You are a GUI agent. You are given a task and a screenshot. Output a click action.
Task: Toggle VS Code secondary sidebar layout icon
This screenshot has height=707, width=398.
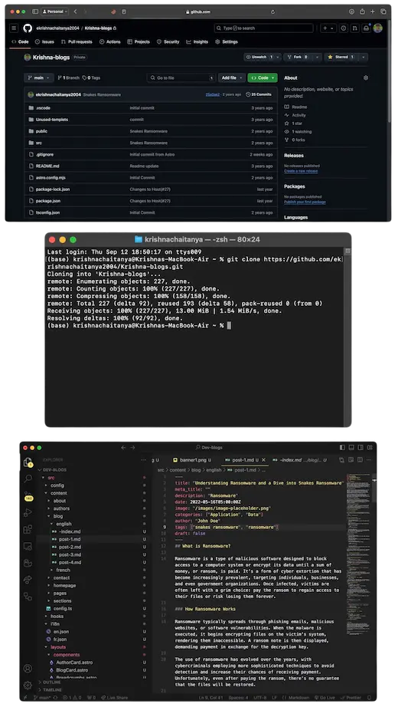click(360, 447)
